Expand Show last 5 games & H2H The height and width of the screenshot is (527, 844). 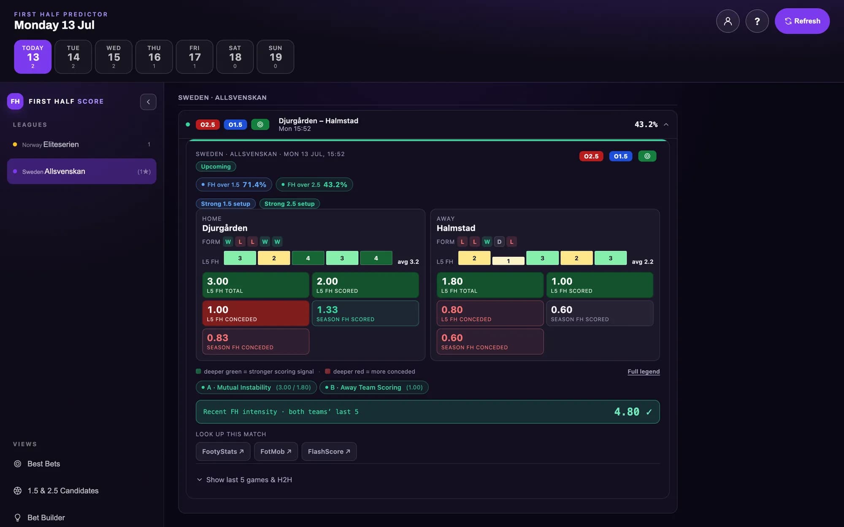[244, 480]
